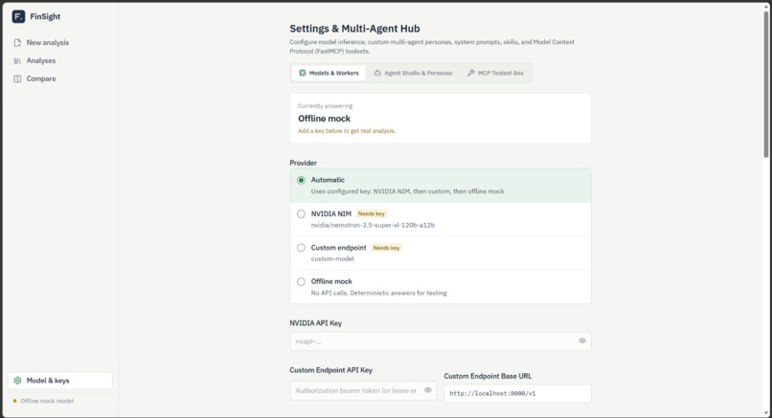Click 'Uses configured key: NVIDIA NIM, then custom' description
Viewport: 772px width, 418px height.
point(407,191)
